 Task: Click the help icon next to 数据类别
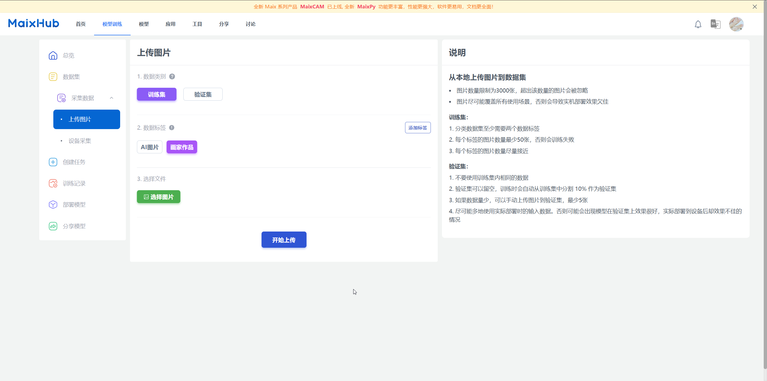click(x=172, y=76)
